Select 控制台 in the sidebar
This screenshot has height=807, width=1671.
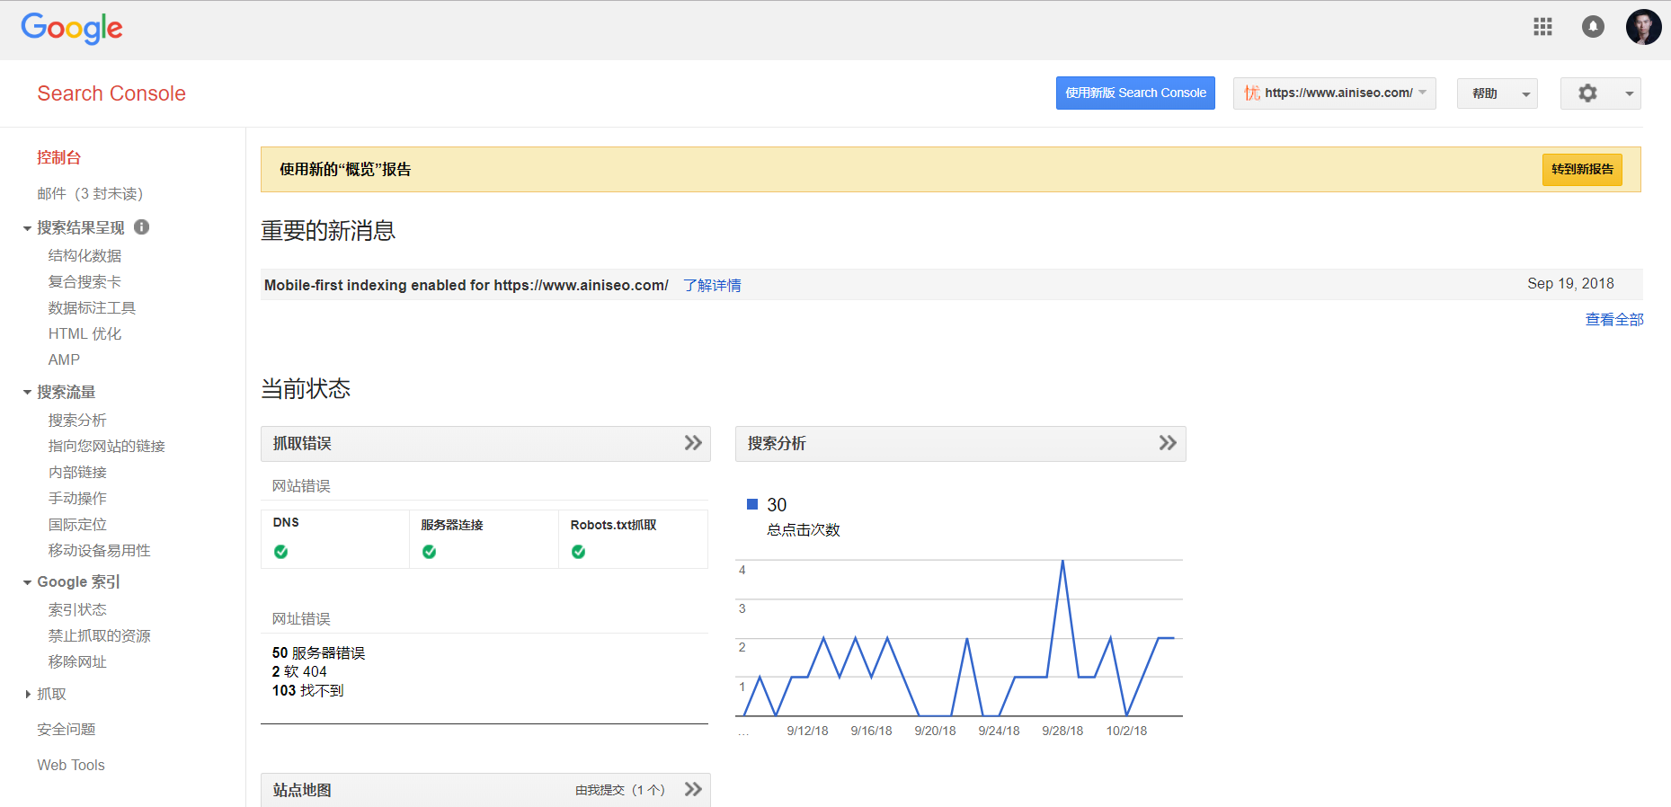coord(59,157)
